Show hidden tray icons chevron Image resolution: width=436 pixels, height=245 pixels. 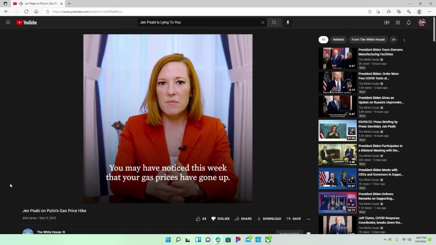tap(385, 240)
